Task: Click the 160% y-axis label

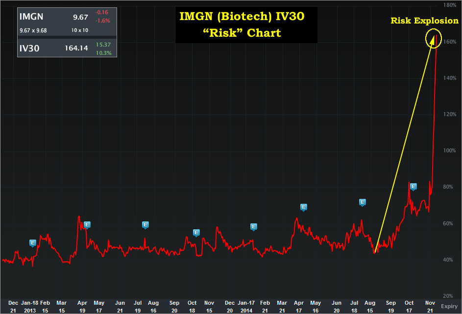Action: point(450,42)
